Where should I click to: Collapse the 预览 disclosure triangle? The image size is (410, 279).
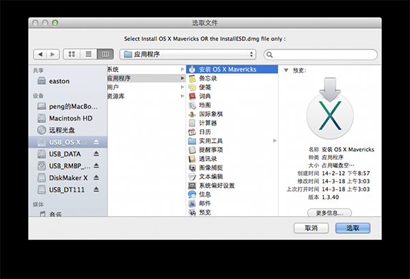(x=286, y=70)
